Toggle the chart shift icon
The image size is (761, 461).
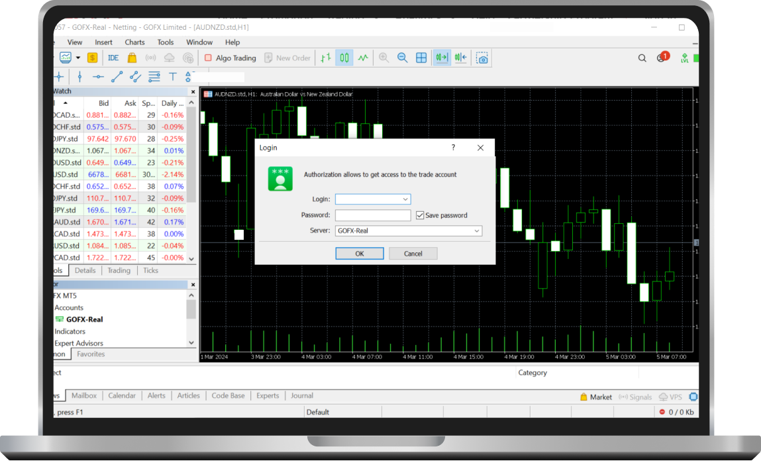[460, 58]
